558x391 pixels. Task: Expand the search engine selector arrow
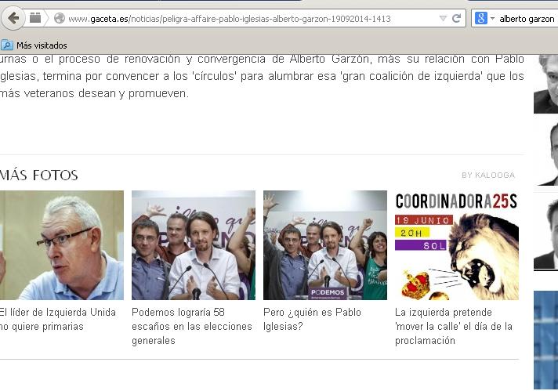point(491,18)
